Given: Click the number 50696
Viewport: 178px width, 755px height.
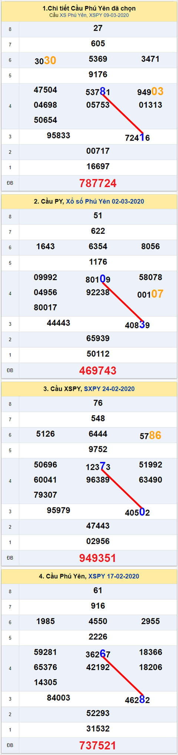Looking at the screenshot, I should [x=45, y=465].
